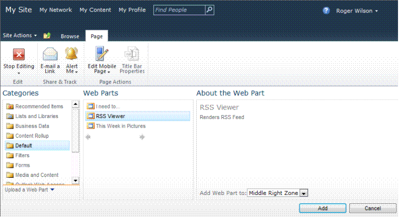Click the navigate up folder icon
The width and height of the screenshot is (399, 217).
pos(47,36)
